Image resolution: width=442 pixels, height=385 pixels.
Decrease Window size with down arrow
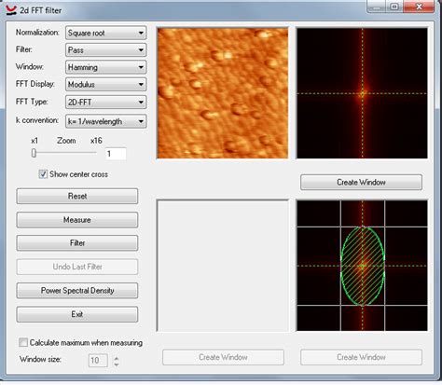click(117, 364)
